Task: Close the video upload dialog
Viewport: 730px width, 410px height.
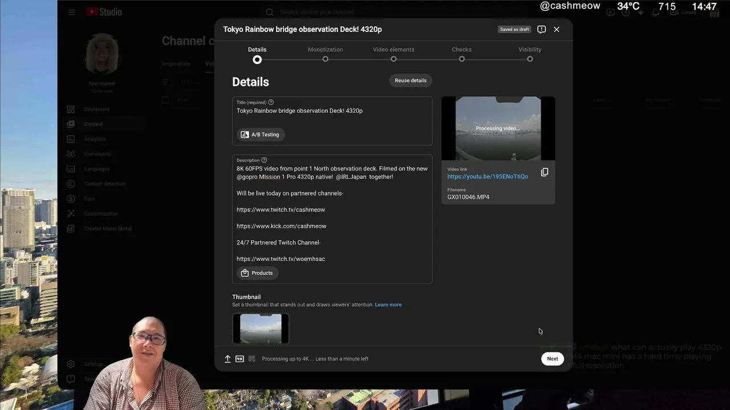Action: pos(557,29)
